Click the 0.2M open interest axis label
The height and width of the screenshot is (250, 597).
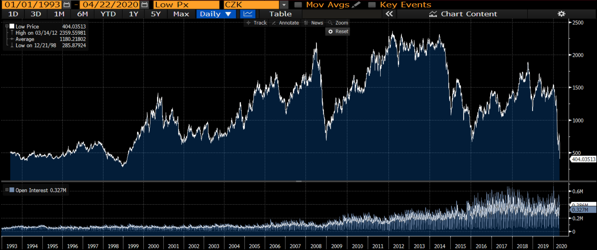pos(578,218)
